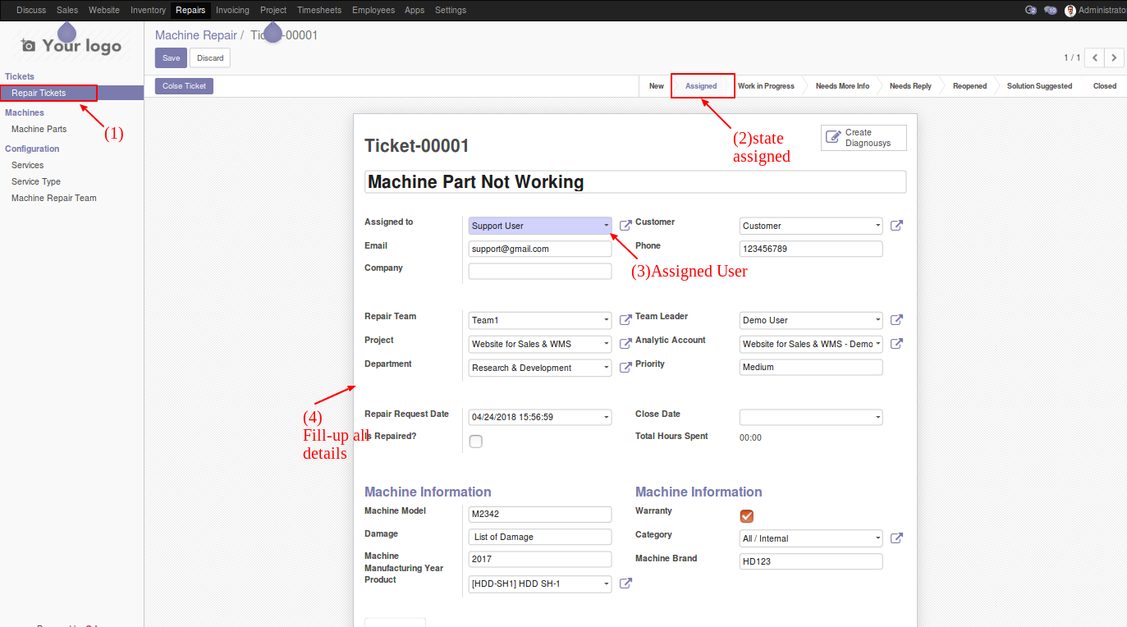Viewport: 1127px width, 627px height.
Task: Go to next record arrow
Action: click(x=1114, y=57)
